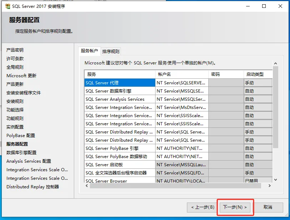Select SQL Server Browser row
This screenshot has width=290, height=220.
click(x=119, y=180)
